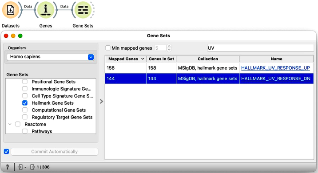Sort by Genes In Set column
The height and width of the screenshot is (173, 318).
click(x=161, y=59)
